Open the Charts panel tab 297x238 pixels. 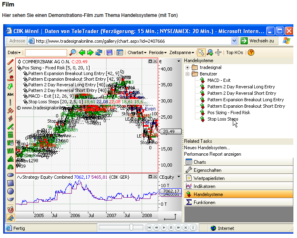[238, 162]
